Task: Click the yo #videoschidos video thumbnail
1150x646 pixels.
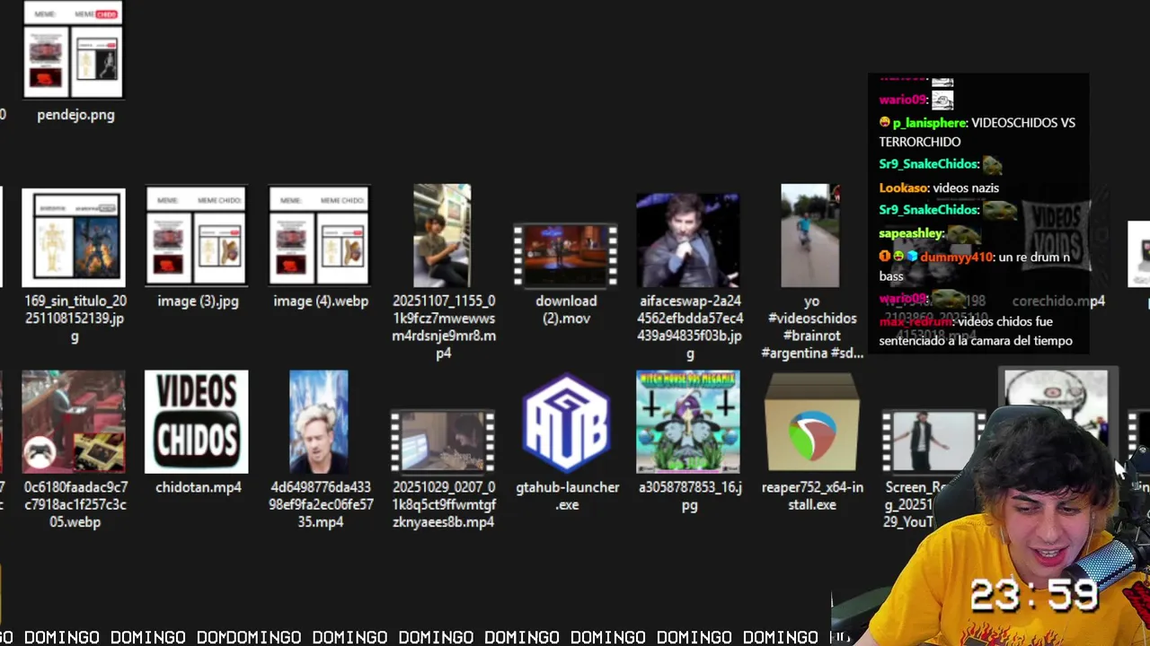Action: coord(809,236)
